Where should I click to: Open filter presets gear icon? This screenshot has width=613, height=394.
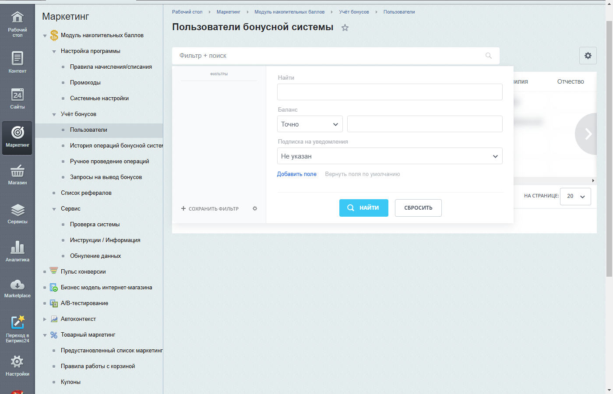click(x=255, y=208)
